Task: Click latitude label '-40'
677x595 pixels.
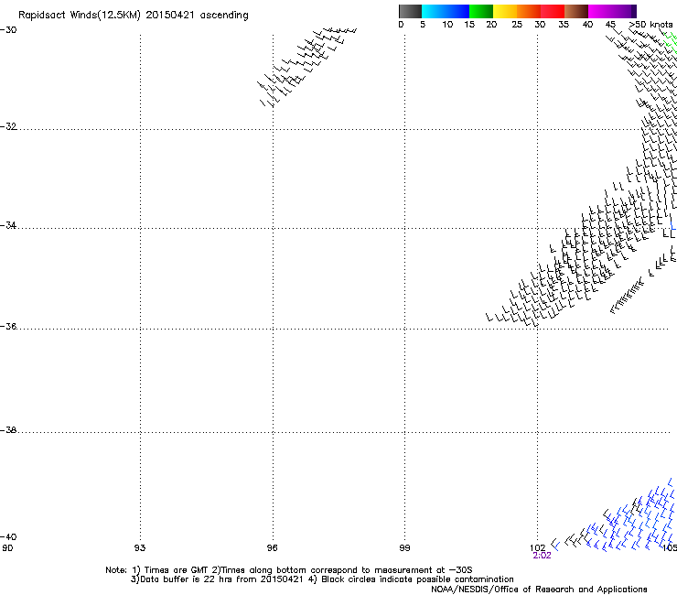Action: tap(8, 537)
